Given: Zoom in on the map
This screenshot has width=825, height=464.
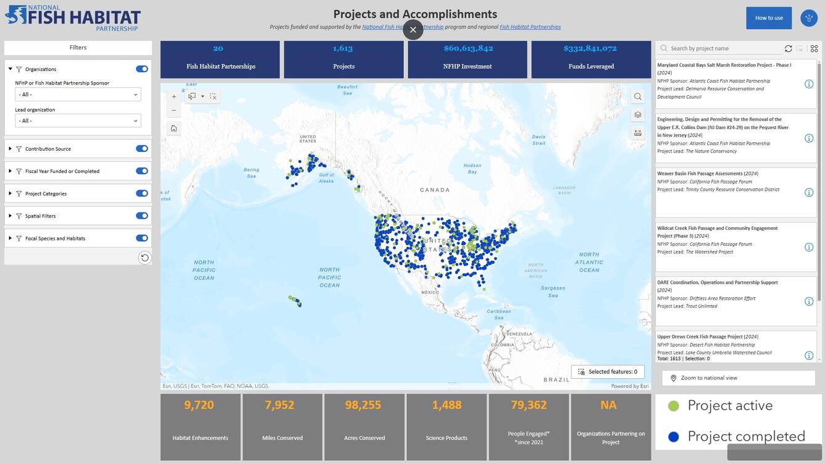Looking at the screenshot, I should click(x=173, y=96).
